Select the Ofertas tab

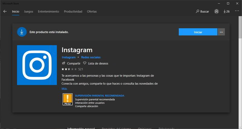click(x=92, y=12)
